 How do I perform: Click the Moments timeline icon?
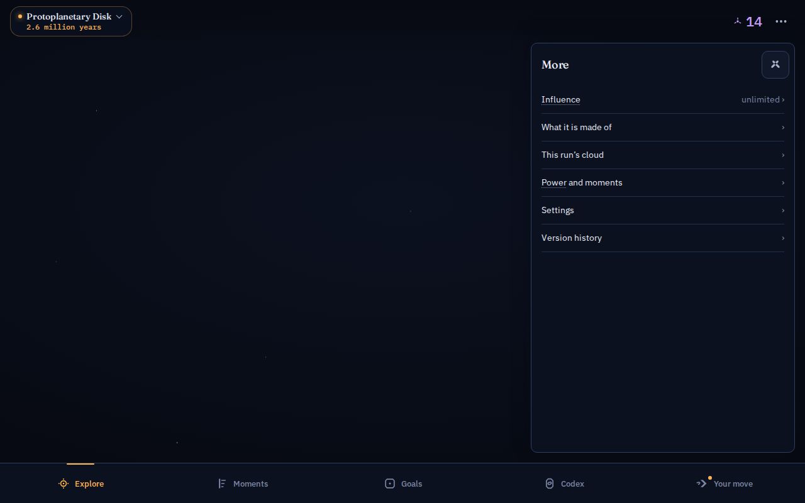point(222,484)
